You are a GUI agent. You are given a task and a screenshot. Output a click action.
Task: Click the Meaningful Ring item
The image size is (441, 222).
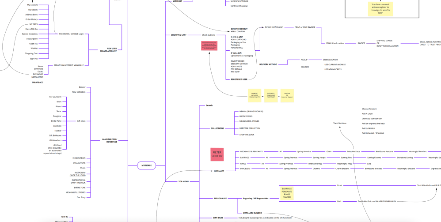point(345,164)
